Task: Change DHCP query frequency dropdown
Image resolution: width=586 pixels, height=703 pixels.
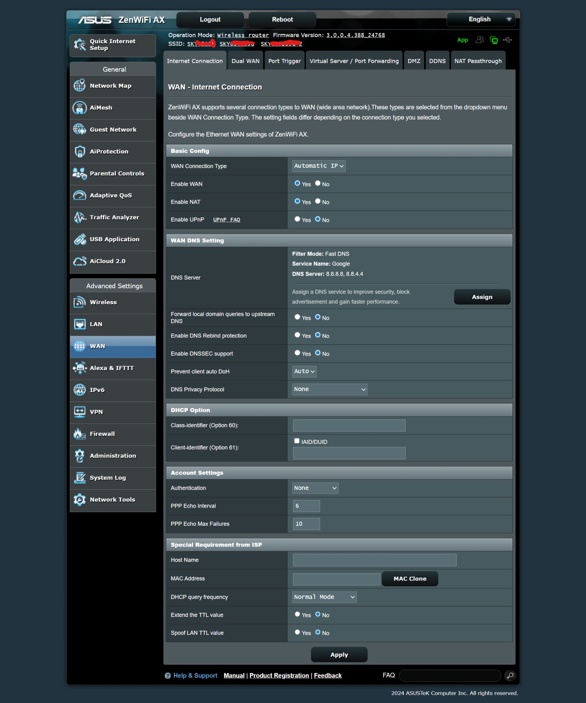Action: coord(324,597)
